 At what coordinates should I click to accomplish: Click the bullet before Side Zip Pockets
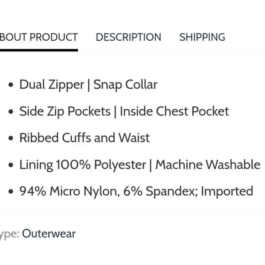(x=11, y=111)
